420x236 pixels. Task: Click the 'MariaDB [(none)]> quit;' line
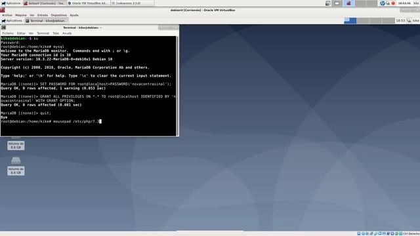coord(26,113)
